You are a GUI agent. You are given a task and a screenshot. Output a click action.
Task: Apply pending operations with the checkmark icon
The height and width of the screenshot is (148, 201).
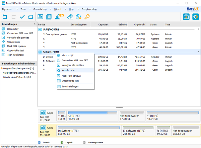(x=22, y=17)
